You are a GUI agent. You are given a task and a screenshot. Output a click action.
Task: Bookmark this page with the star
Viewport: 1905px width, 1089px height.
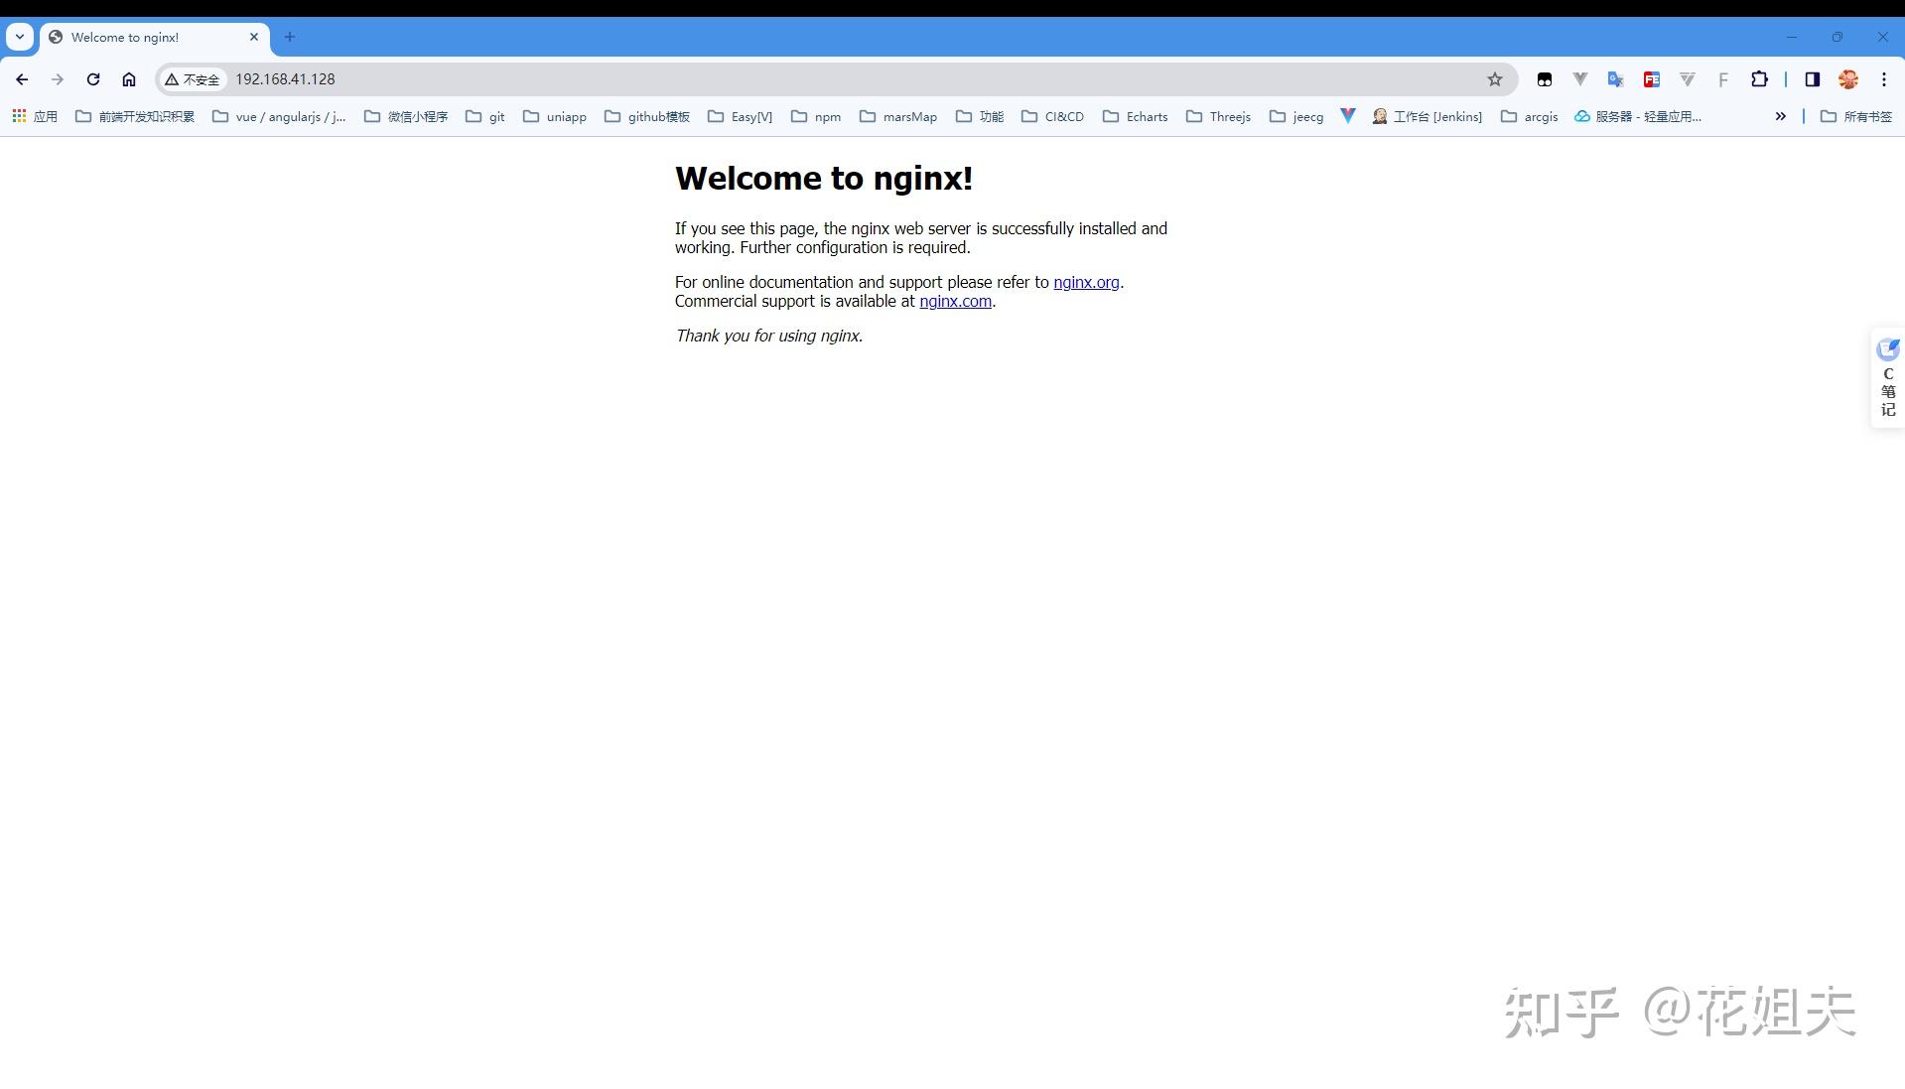click(x=1495, y=79)
